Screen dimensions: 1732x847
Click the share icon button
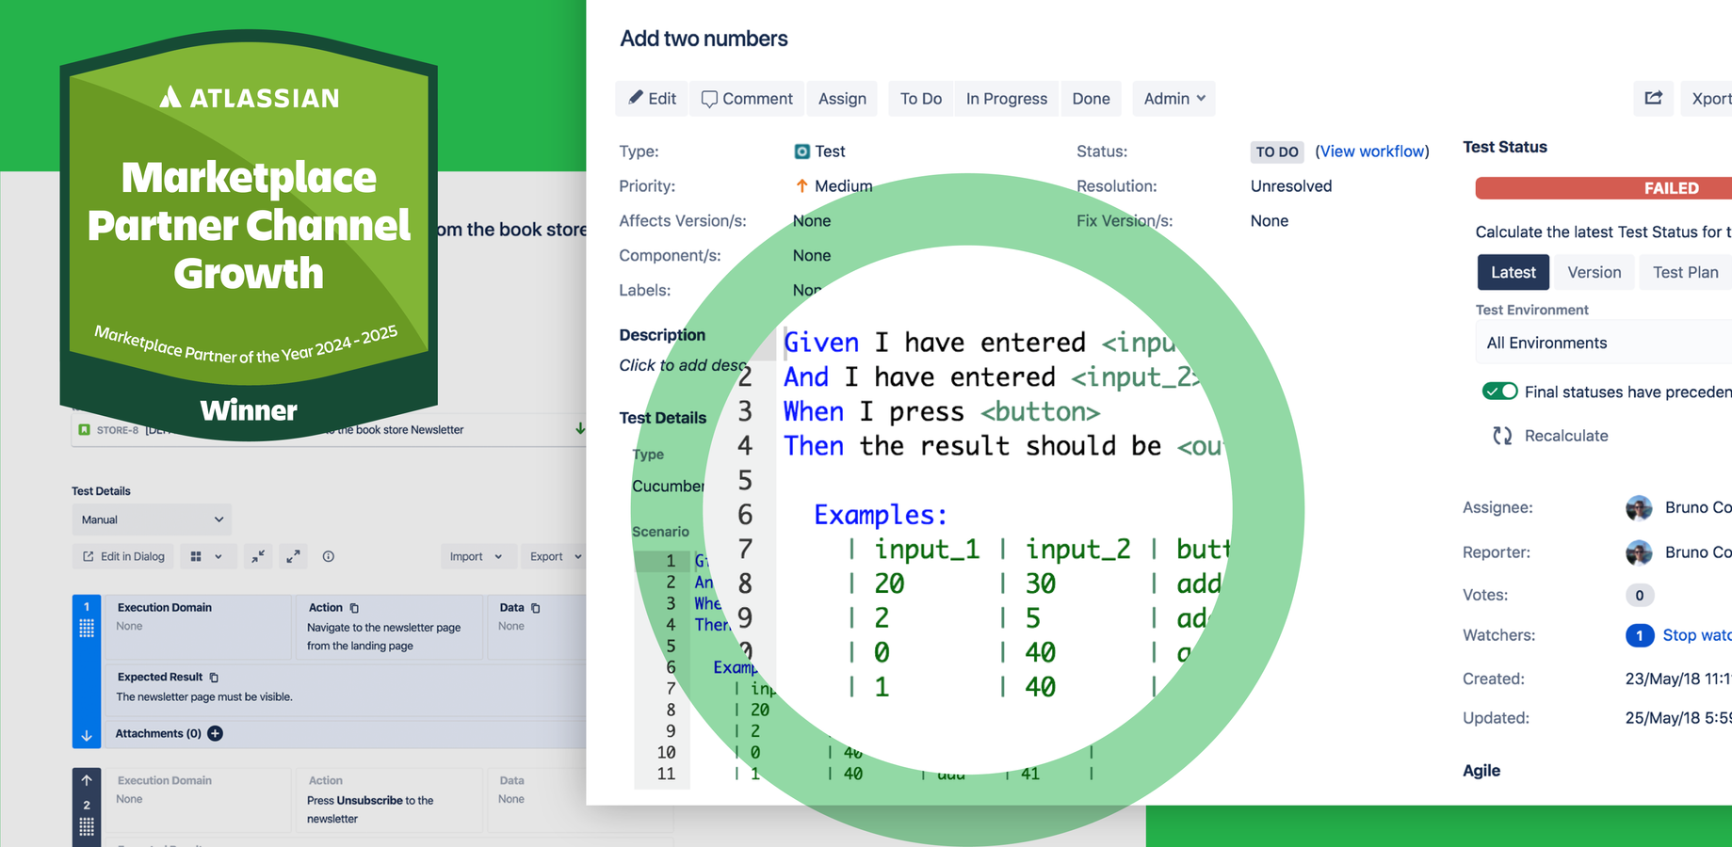click(1654, 99)
